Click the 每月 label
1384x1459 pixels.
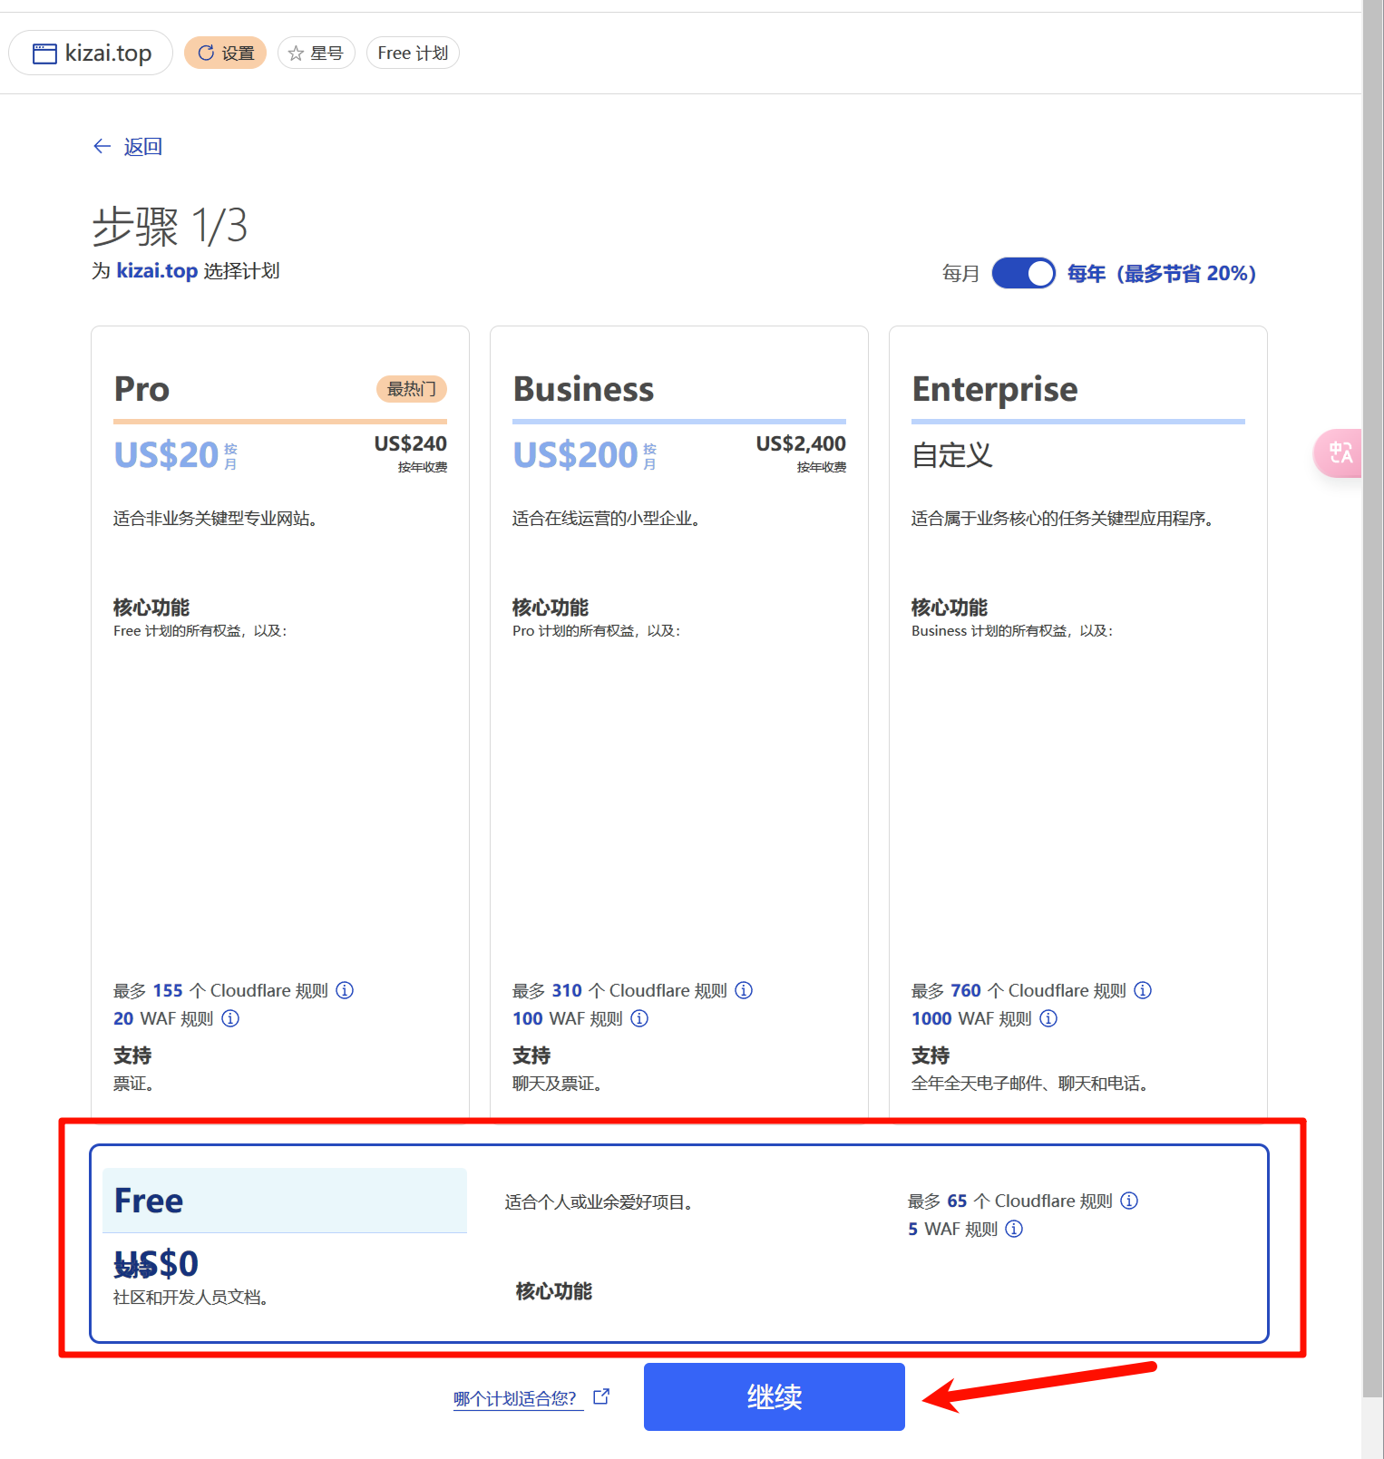click(x=960, y=273)
